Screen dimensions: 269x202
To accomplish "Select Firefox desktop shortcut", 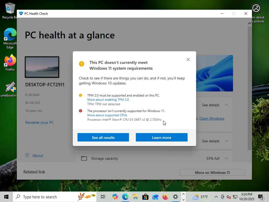I will pos(10,63).
